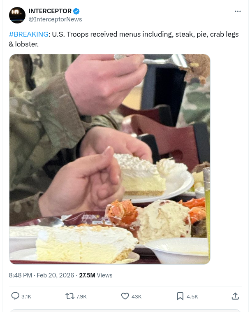Image resolution: width=250 pixels, height=312 pixels.
Task: Open the #BREAKING hashtag link
Action: tap(29, 34)
